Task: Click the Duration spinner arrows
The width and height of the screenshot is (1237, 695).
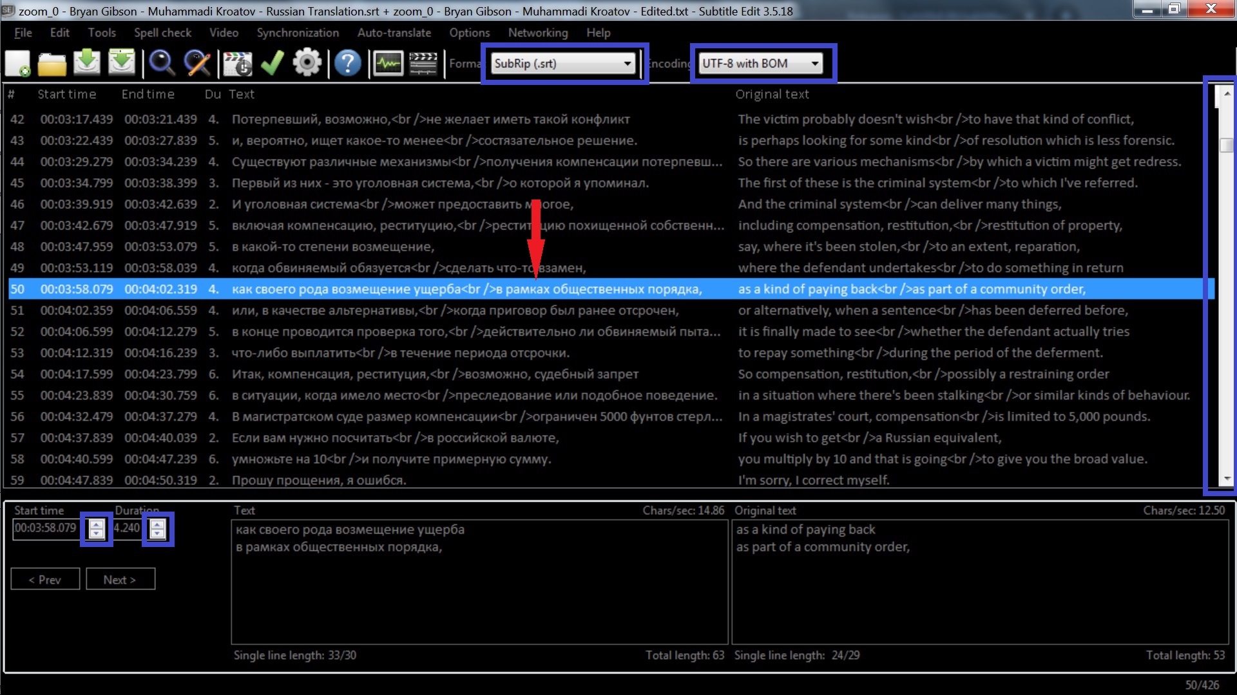Action: tap(158, 529)
